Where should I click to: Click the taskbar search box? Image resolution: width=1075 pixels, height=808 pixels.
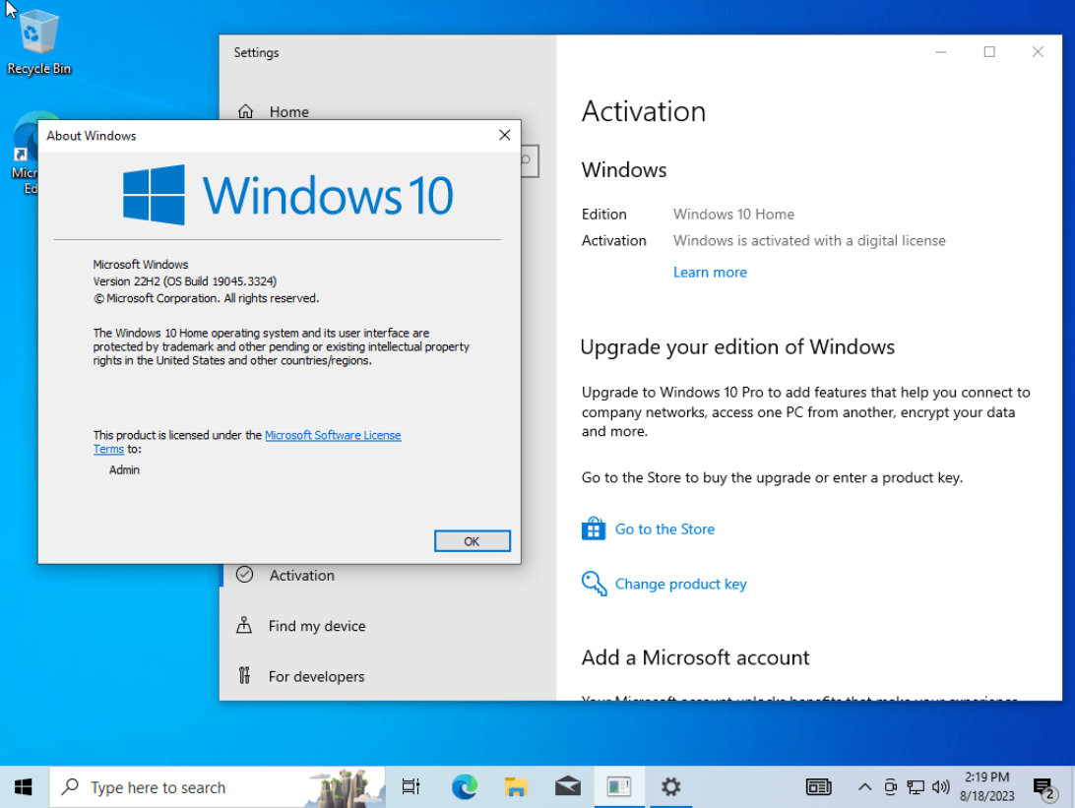tap(217, 787)
